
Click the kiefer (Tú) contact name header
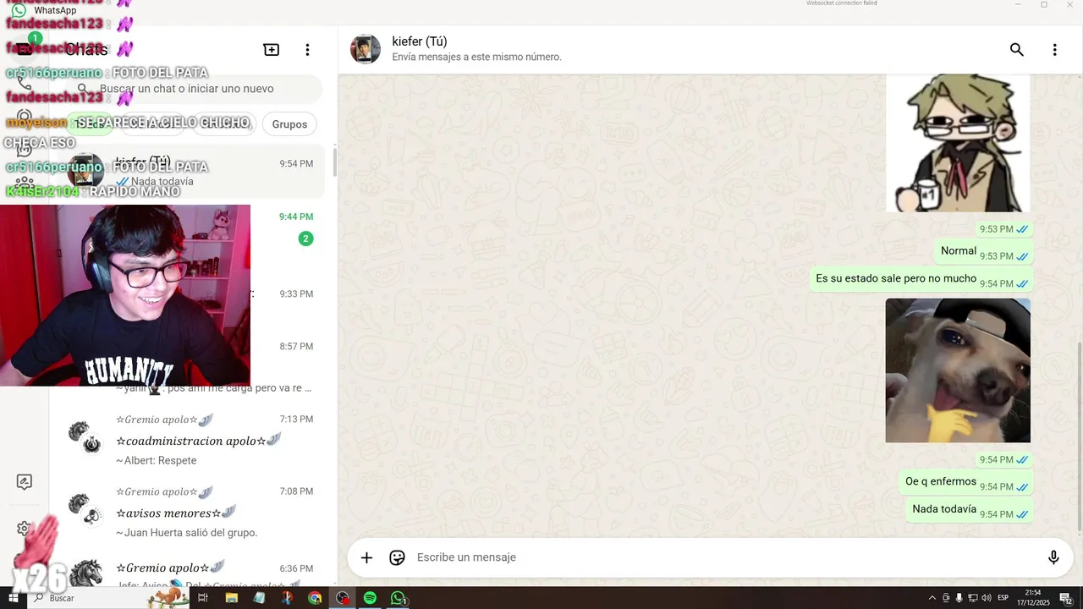(x=420, y=41)
